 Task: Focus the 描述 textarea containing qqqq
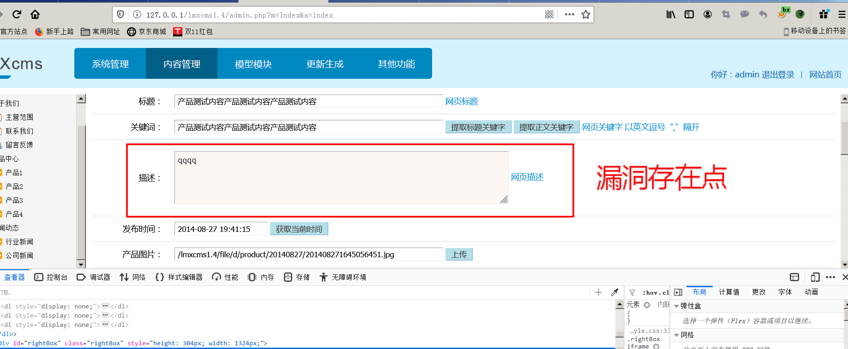pos(342,177)
